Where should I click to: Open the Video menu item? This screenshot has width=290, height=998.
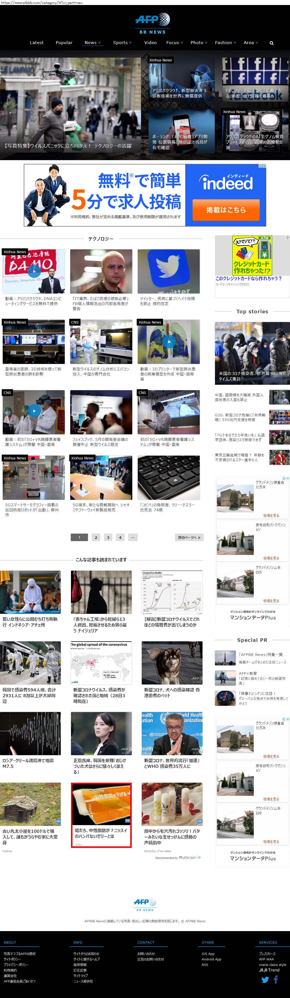[150, 43]
